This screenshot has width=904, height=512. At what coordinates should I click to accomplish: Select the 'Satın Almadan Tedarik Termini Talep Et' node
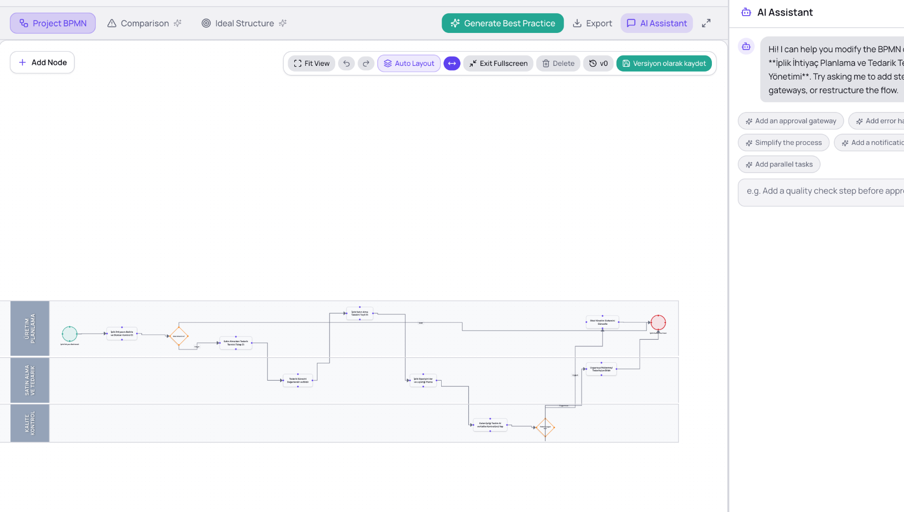point(236,343)
